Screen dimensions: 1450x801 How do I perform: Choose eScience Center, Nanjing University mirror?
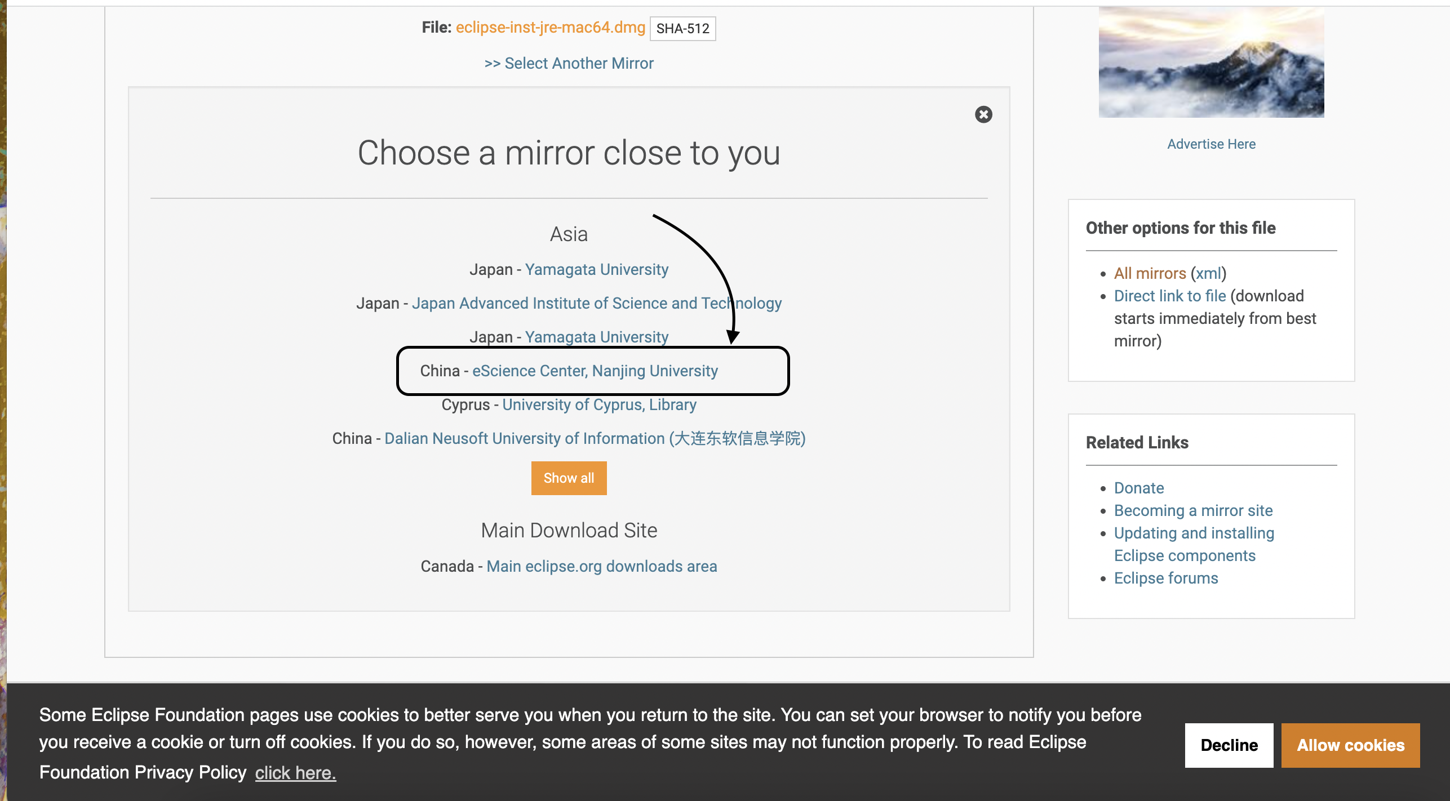[595, 371]
